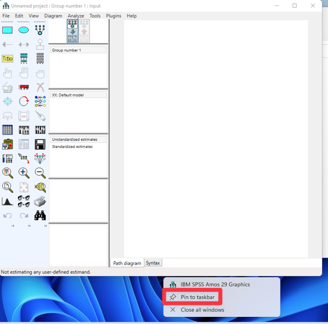Select the reposition path diagram tool
This screenshot has height=324, width=328.
[24, 116]
